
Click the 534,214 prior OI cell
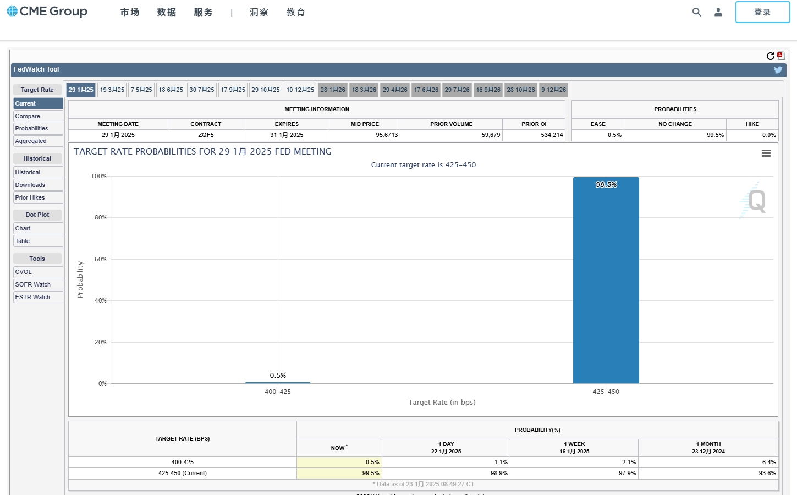click(534, 135)
